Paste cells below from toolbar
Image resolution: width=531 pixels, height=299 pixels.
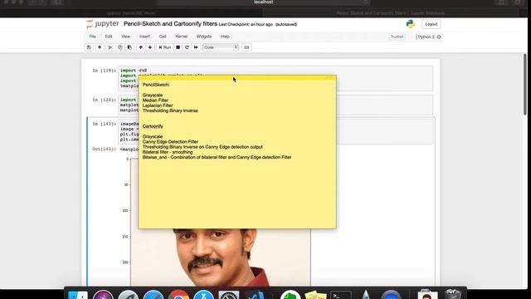click(129, 47)
